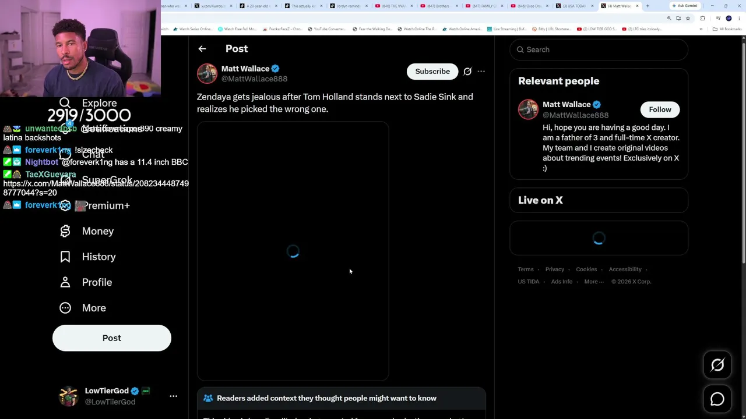Click the loading video area of the post
The image size is (746, 419).
click(293, 251)
